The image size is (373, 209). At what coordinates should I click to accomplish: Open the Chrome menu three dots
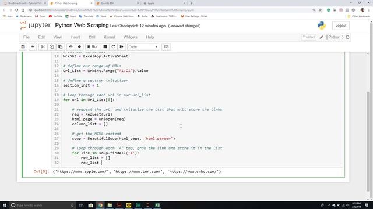click(369, 10)
